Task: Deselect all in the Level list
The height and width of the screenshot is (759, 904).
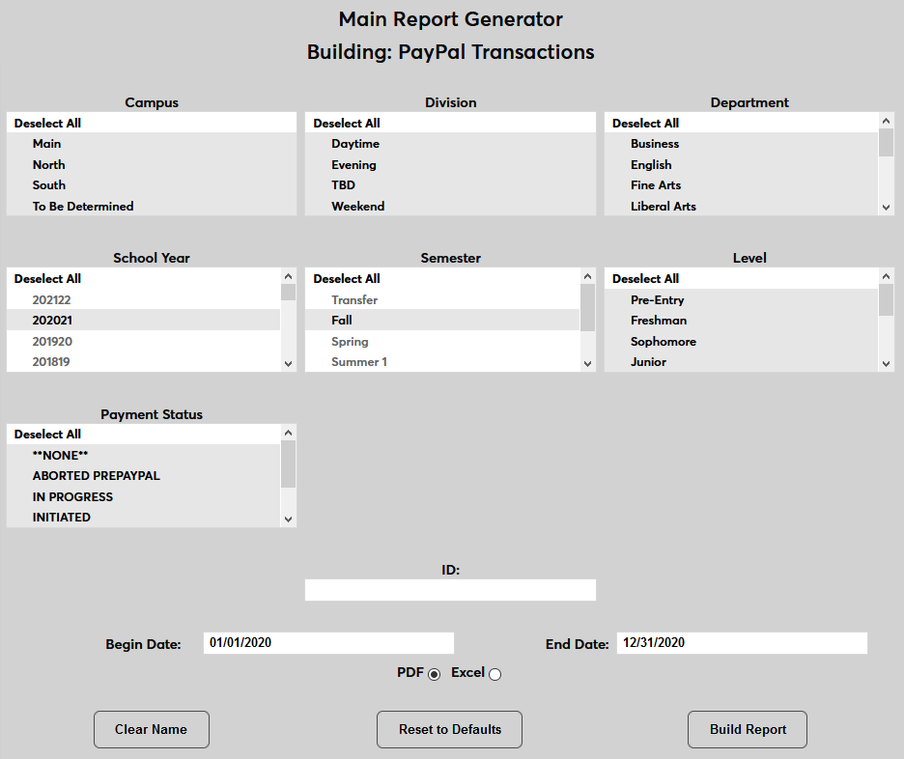Action: pos(742,278)
